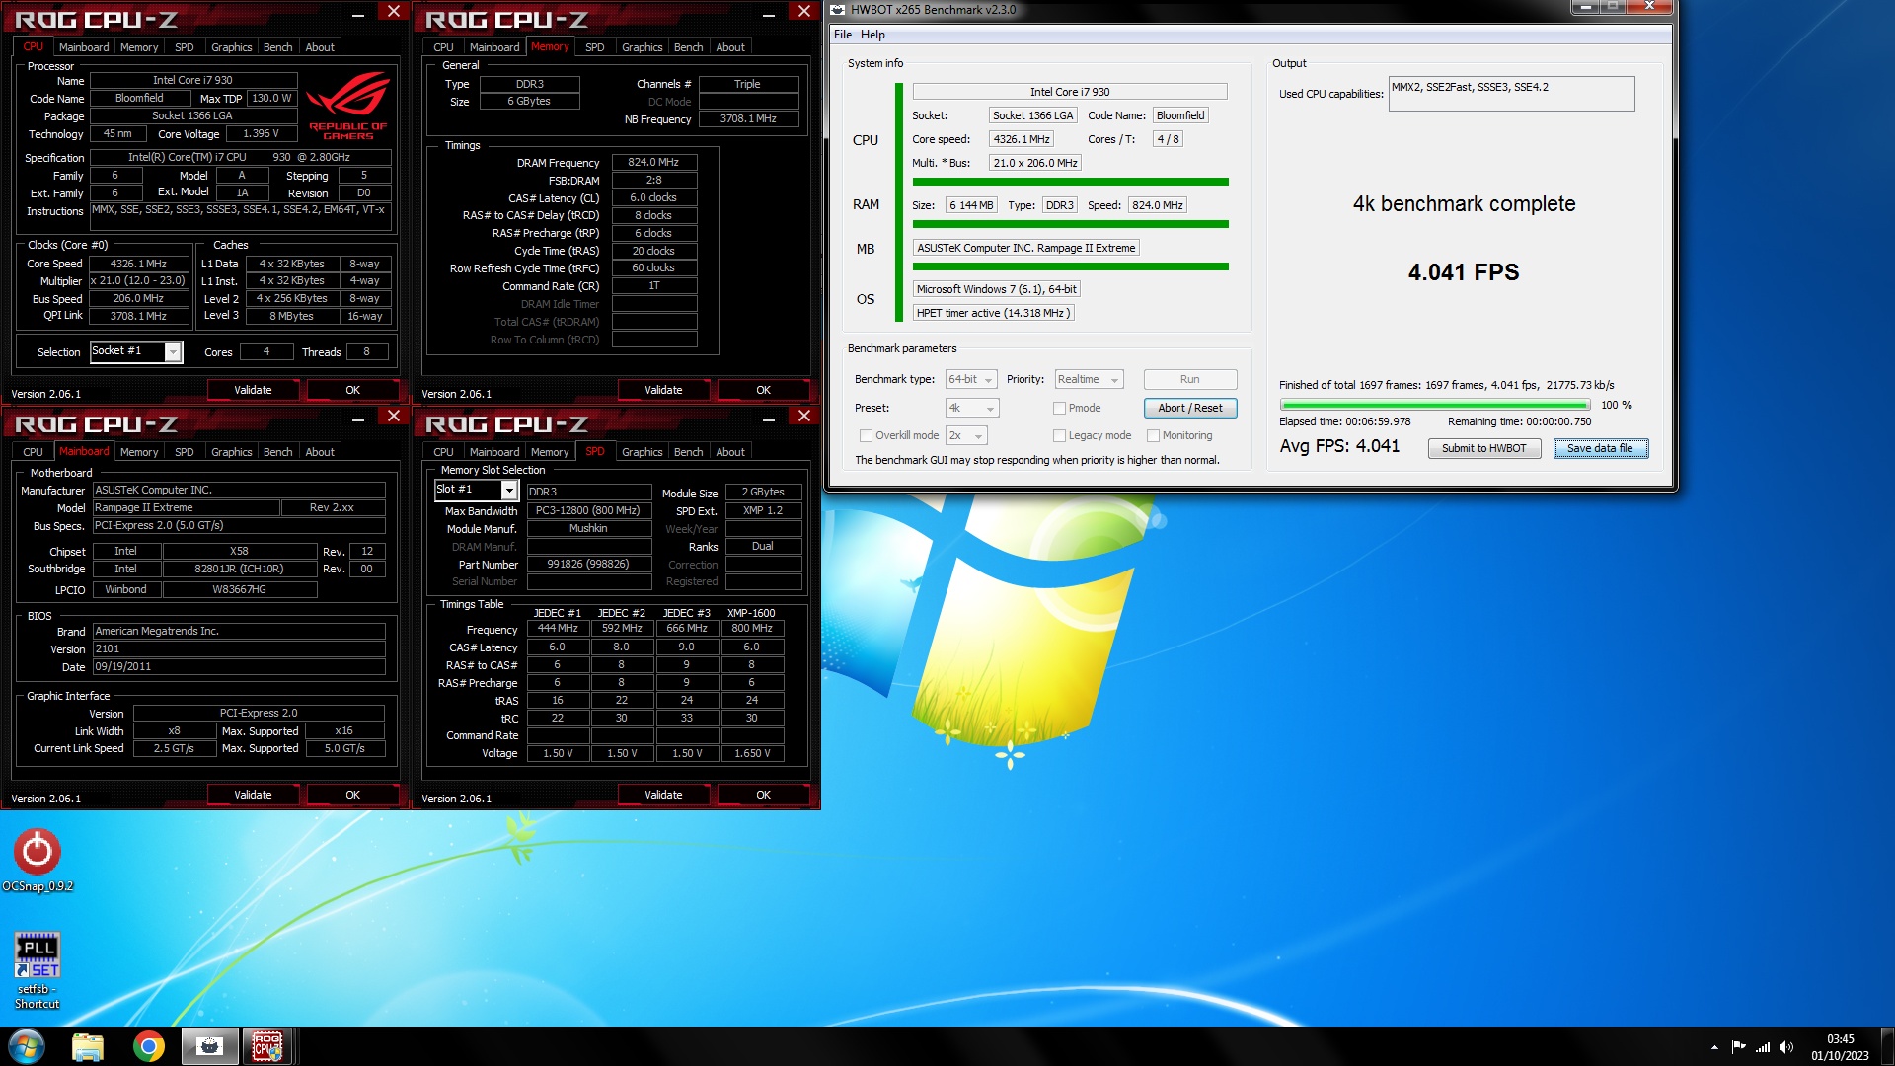Open Windows Explorer from the taskbar

click(88, 1046)
